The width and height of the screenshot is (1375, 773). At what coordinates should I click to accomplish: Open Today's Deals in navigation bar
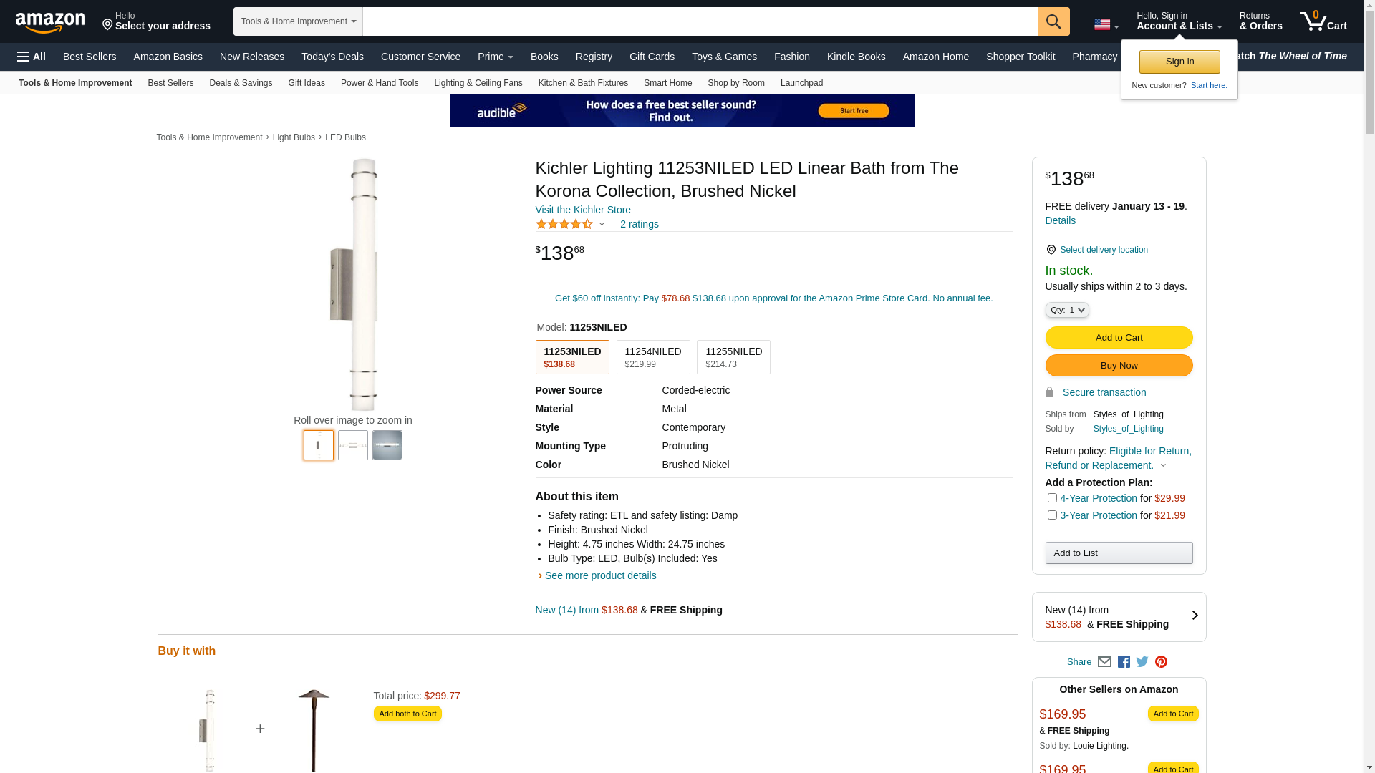click(332, 57)
